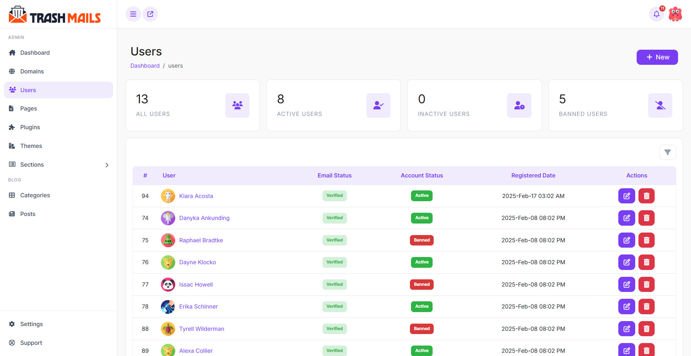Edit Kiara Acosta using the pencil icon
Image resolution: width=691 pixels, height=356 pixels.
click(627, 196)
